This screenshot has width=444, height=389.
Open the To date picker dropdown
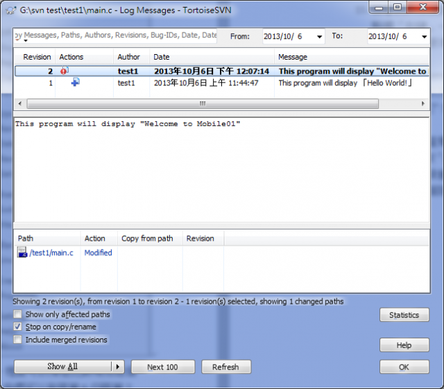coord(424,37)
